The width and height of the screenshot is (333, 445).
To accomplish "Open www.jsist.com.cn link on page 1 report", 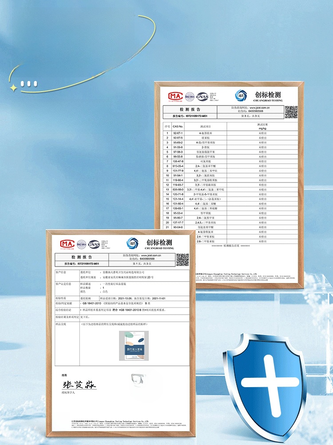I will 151,255.
